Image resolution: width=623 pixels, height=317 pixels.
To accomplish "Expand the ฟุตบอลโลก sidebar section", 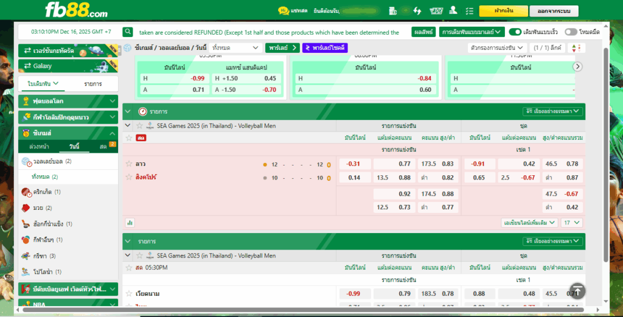I will [x=68, y=101].
